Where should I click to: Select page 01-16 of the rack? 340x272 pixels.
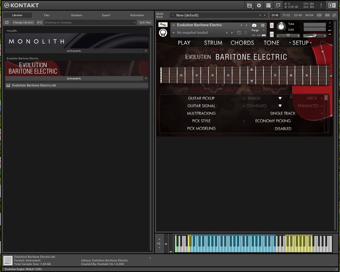(x=275, y=15)
